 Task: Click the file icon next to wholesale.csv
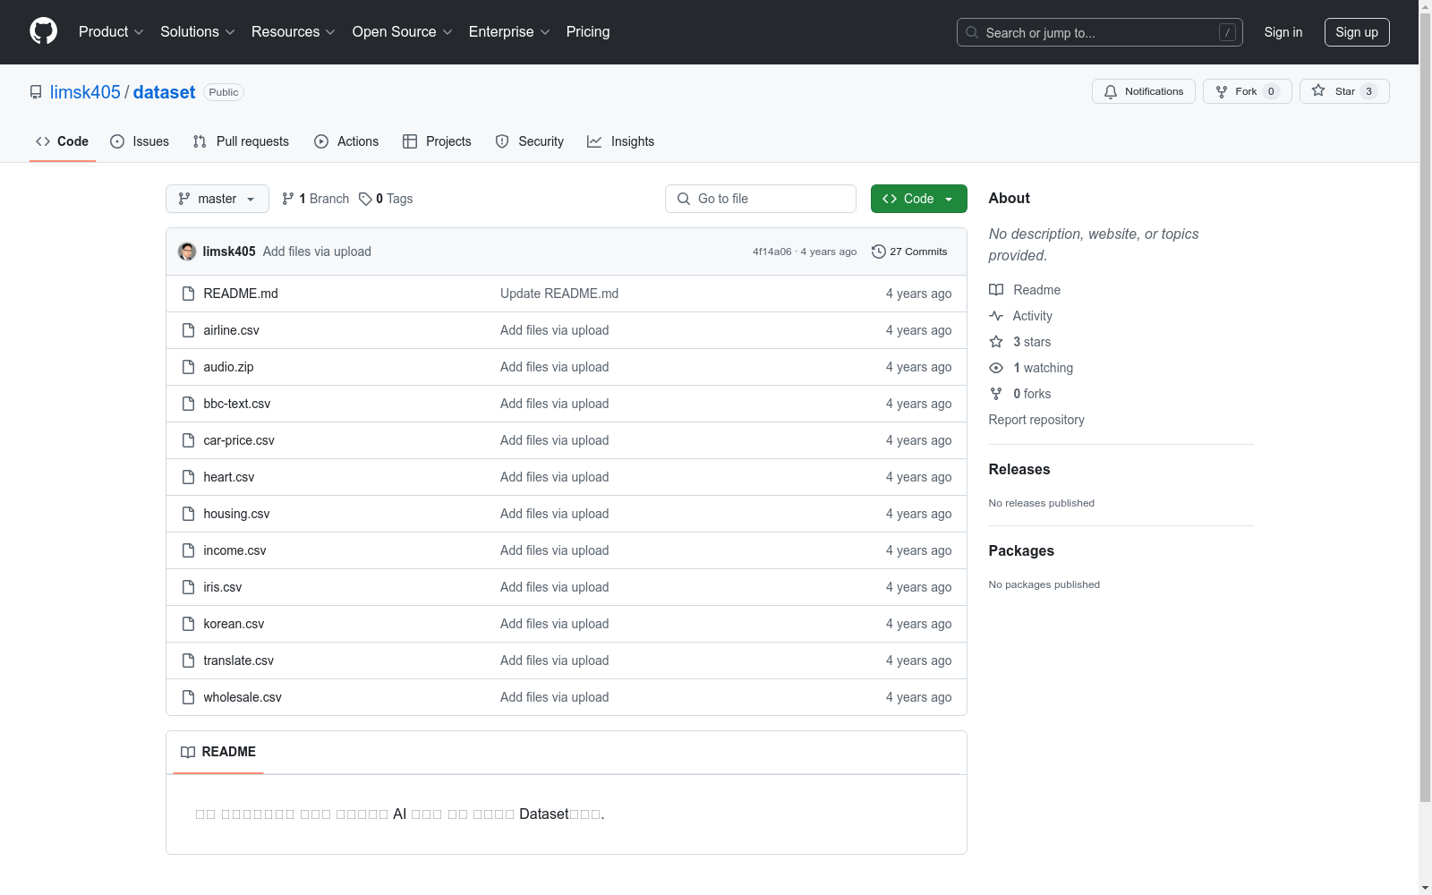click(188, 697)
